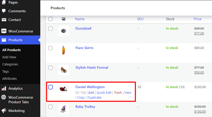Viewport: 212px width, 117px height.
Task: Click the Analytics bar chart icon
Action: tap(4, 88)
